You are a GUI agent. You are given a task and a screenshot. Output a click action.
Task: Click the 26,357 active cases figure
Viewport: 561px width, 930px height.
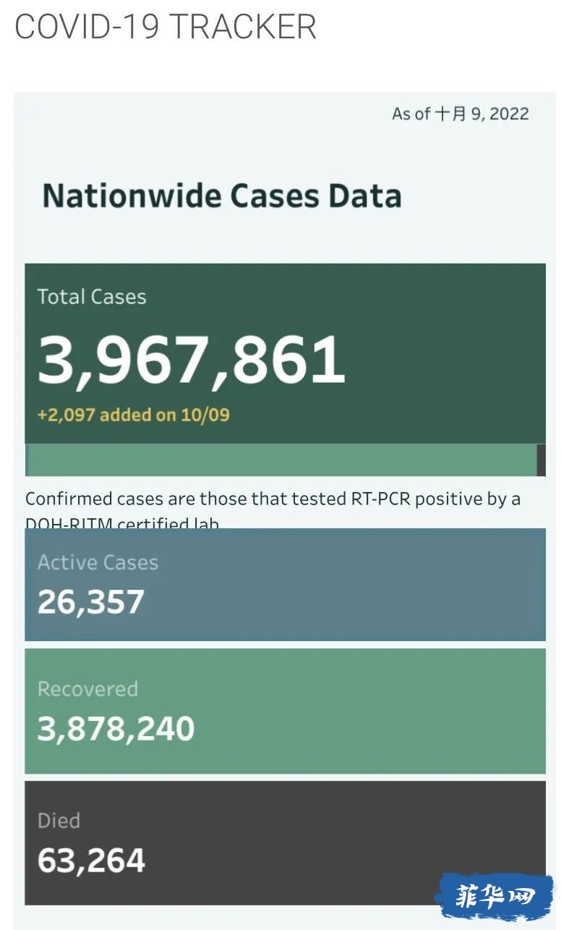point(91,601)
